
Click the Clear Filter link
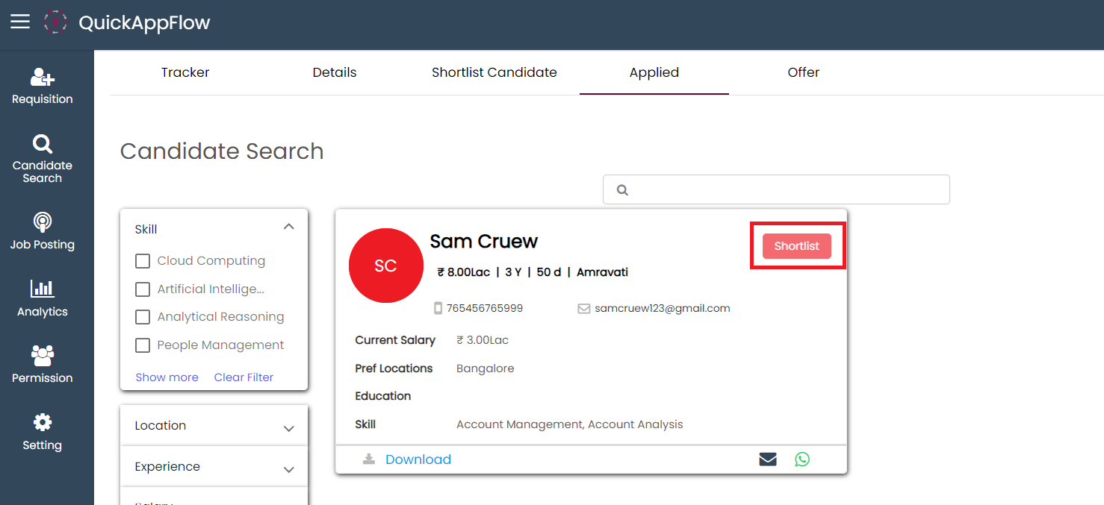244,377
